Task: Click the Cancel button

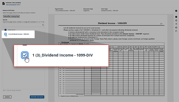Action: click(7, 97)
